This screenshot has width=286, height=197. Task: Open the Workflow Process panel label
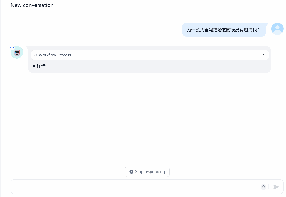[55, 55]
